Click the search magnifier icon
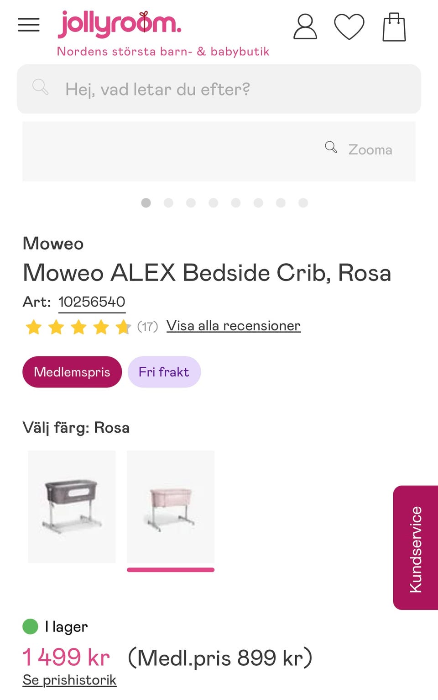Screen dimensions: 438x700 40,87
